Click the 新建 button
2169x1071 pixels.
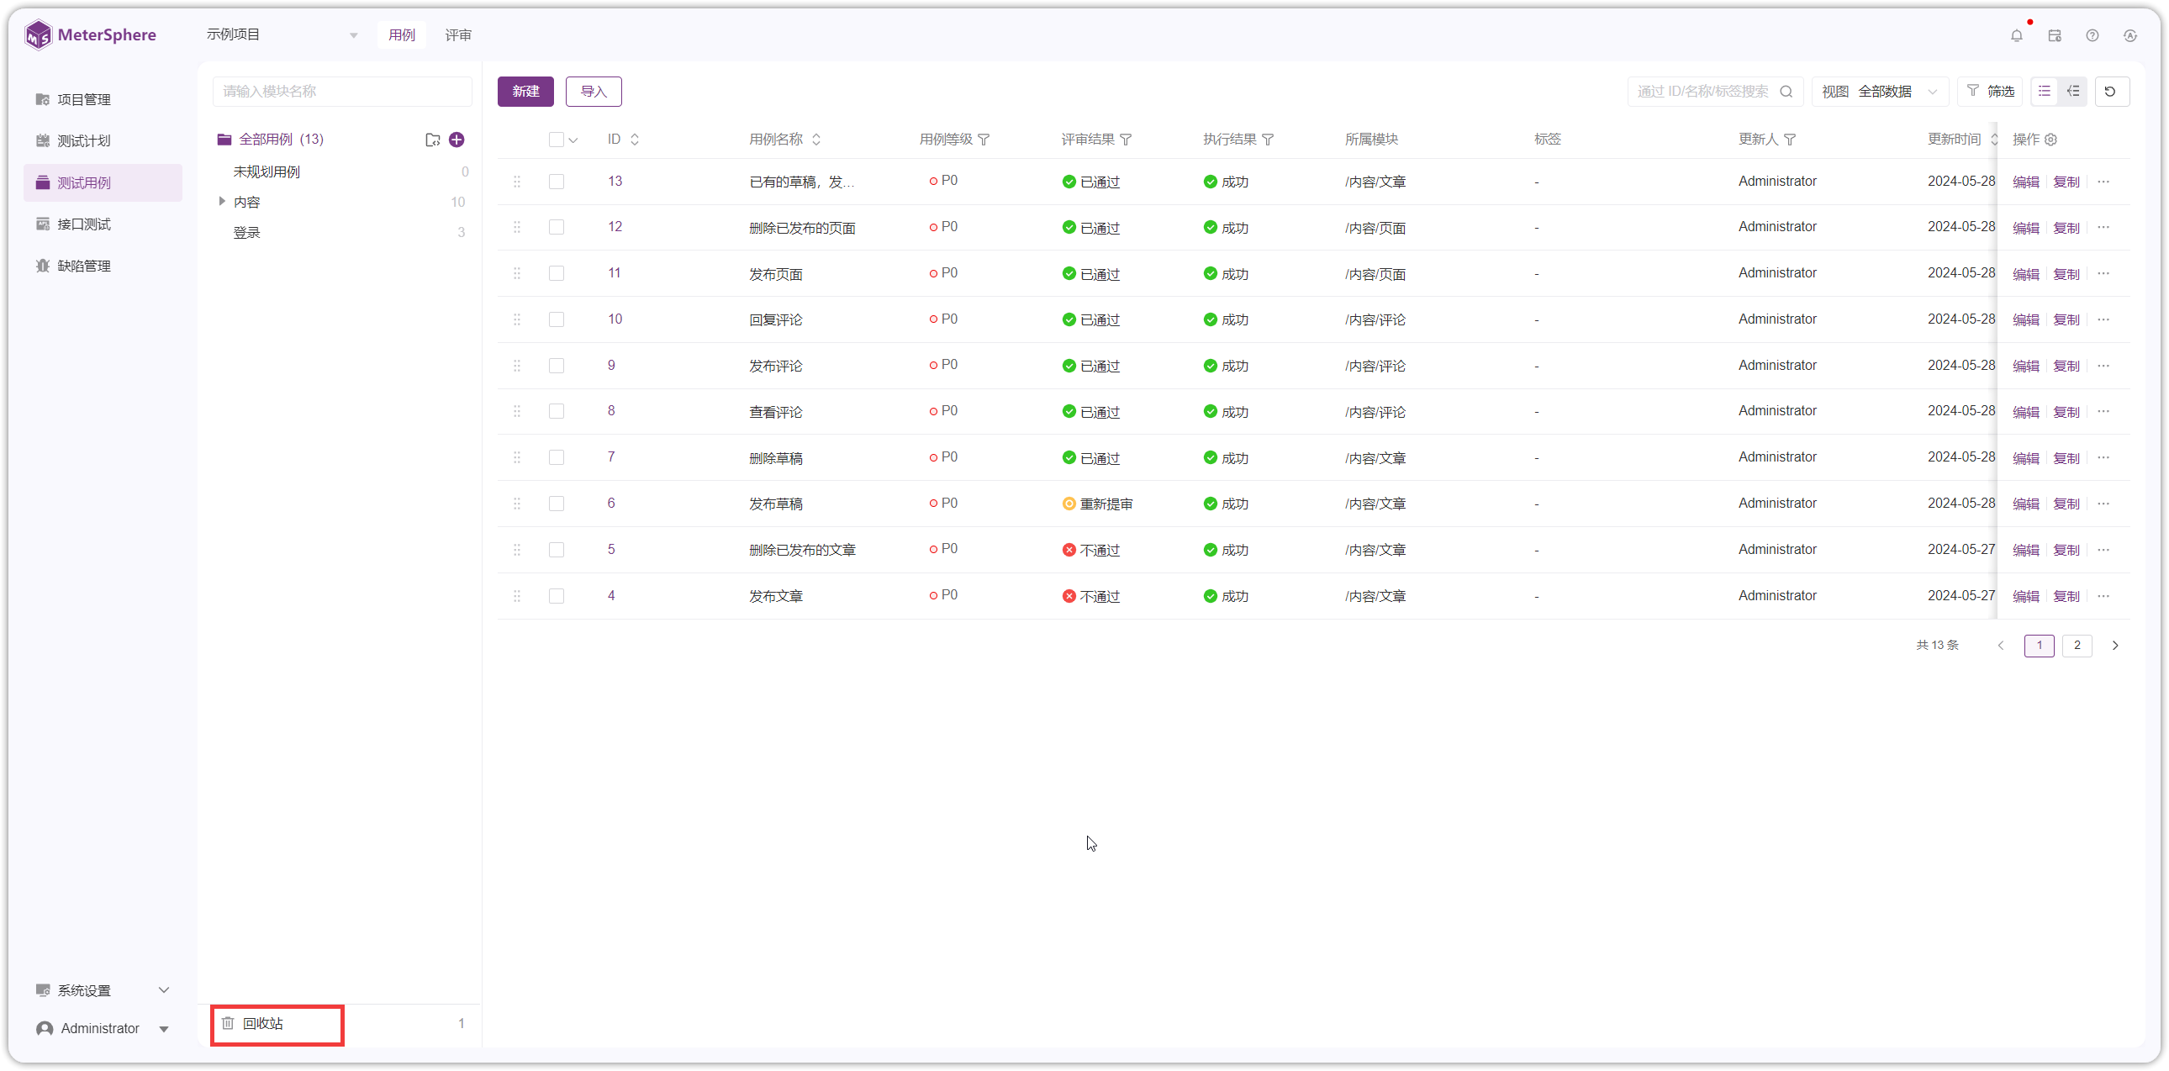click(525, 91)
